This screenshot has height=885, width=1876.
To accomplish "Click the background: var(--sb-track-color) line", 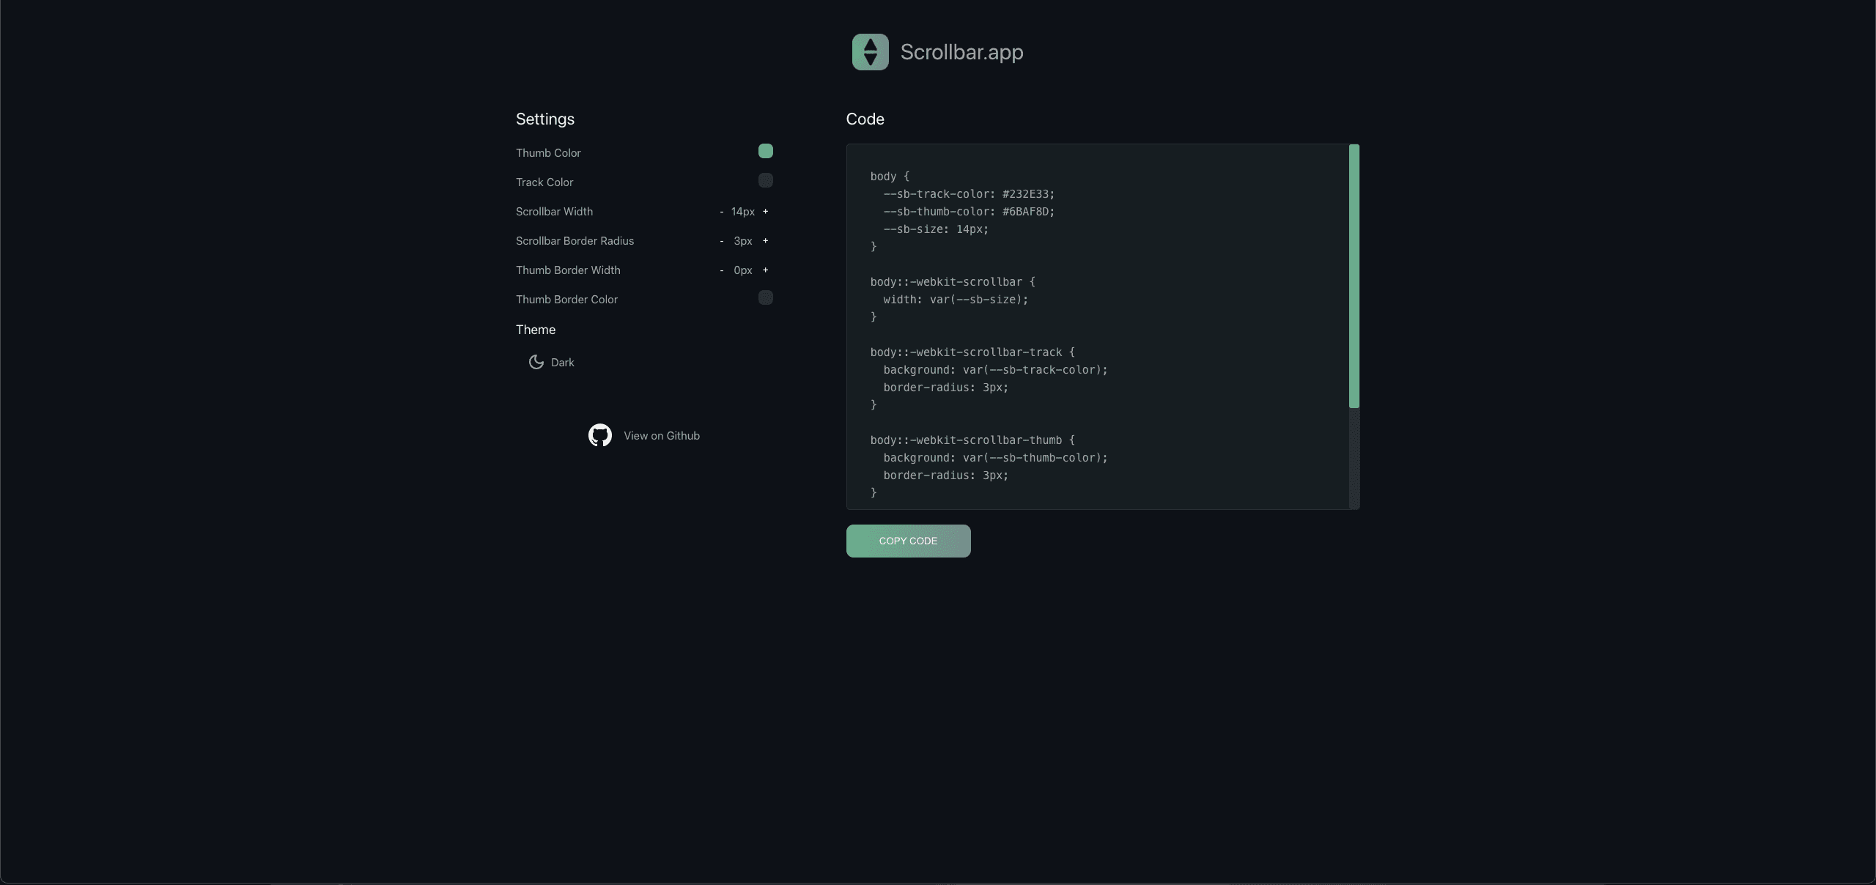I will tap(995, 370).
